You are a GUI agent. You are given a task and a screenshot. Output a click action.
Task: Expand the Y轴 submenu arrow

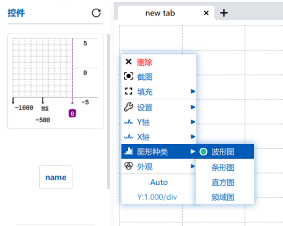pos(193,122)
